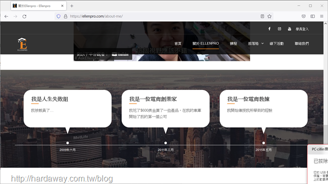Click the 學員登入 member login link
The height and width of the screenshot is (184, 328).
pos(302,29)
